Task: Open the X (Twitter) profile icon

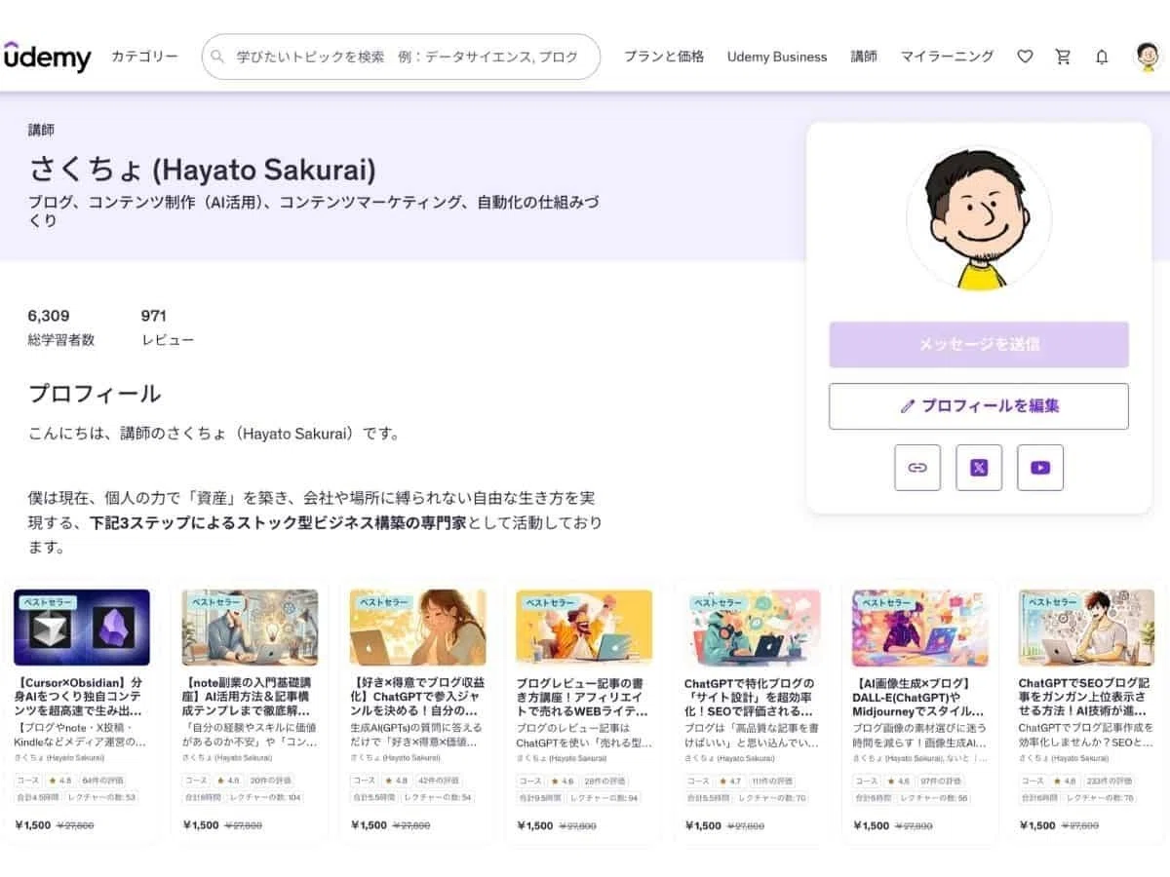Action: [x=979, y=468]
